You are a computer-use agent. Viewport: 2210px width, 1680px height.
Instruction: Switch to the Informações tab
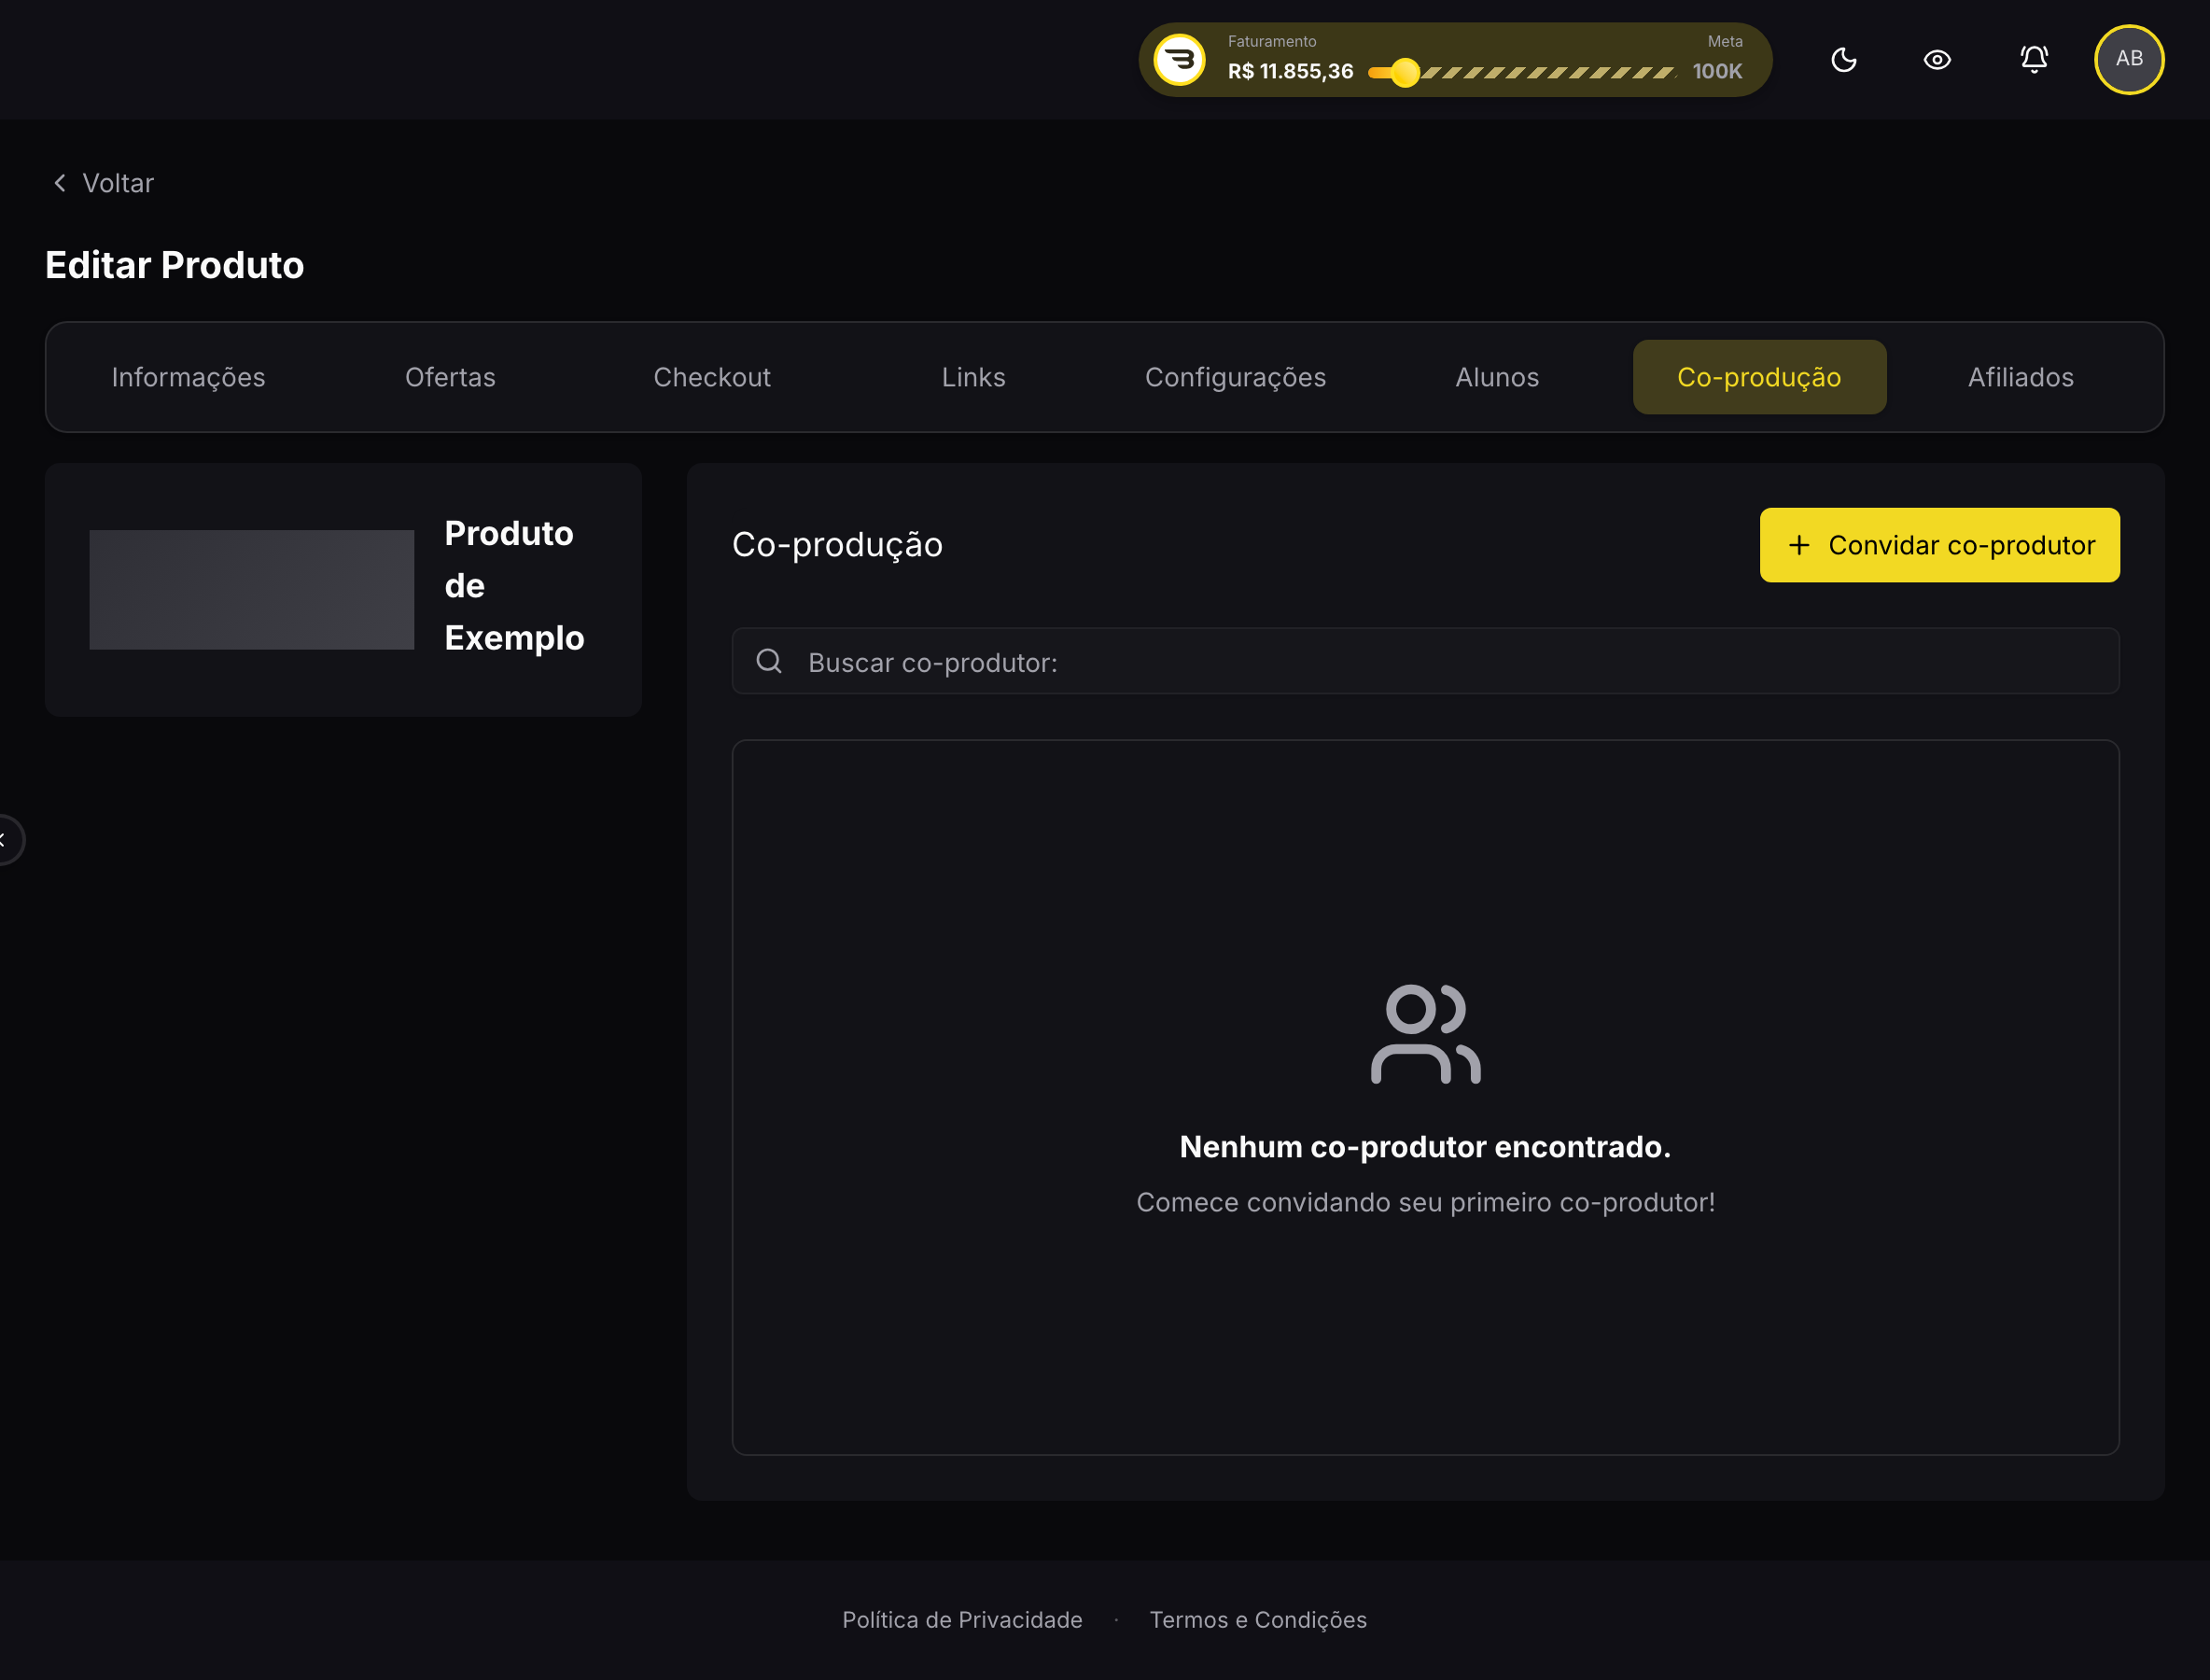tap(189, 377)
